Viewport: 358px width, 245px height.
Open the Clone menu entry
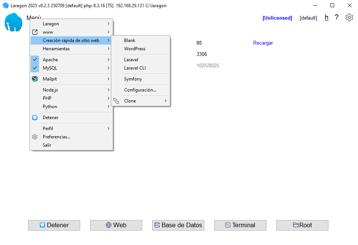click(x=141, y=101)
